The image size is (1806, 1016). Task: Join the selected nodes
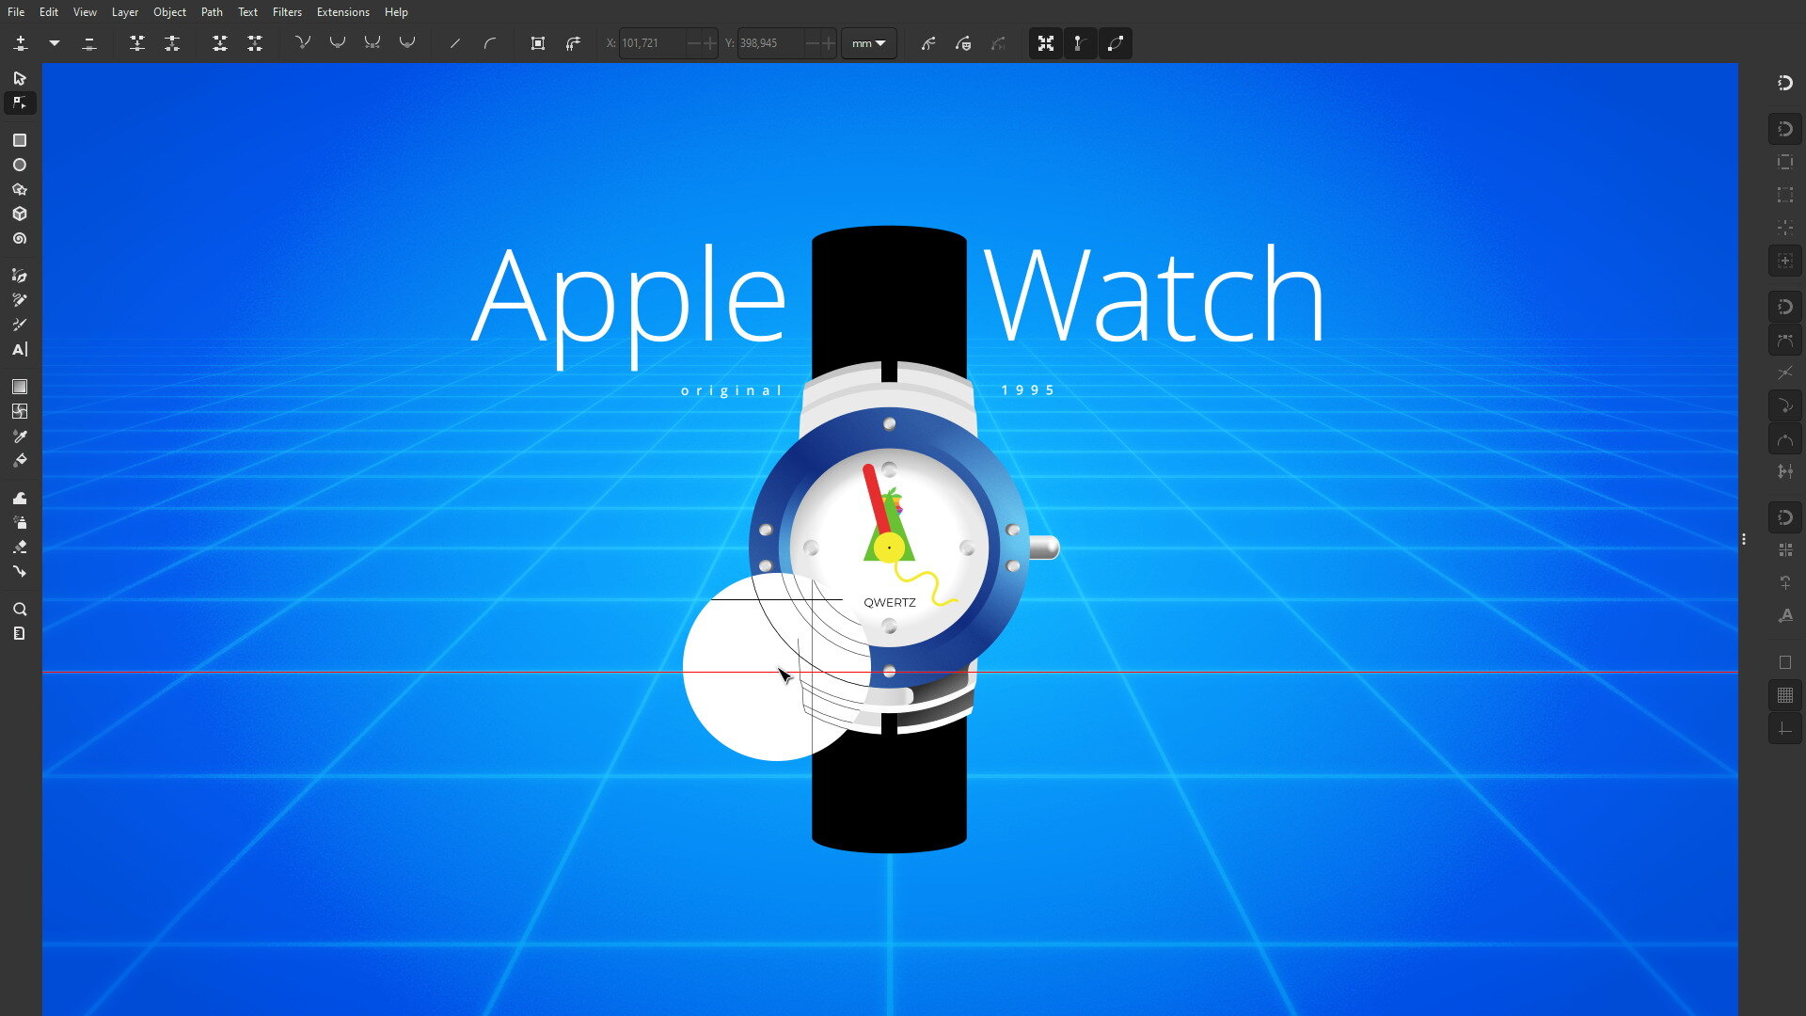[137, 43]
